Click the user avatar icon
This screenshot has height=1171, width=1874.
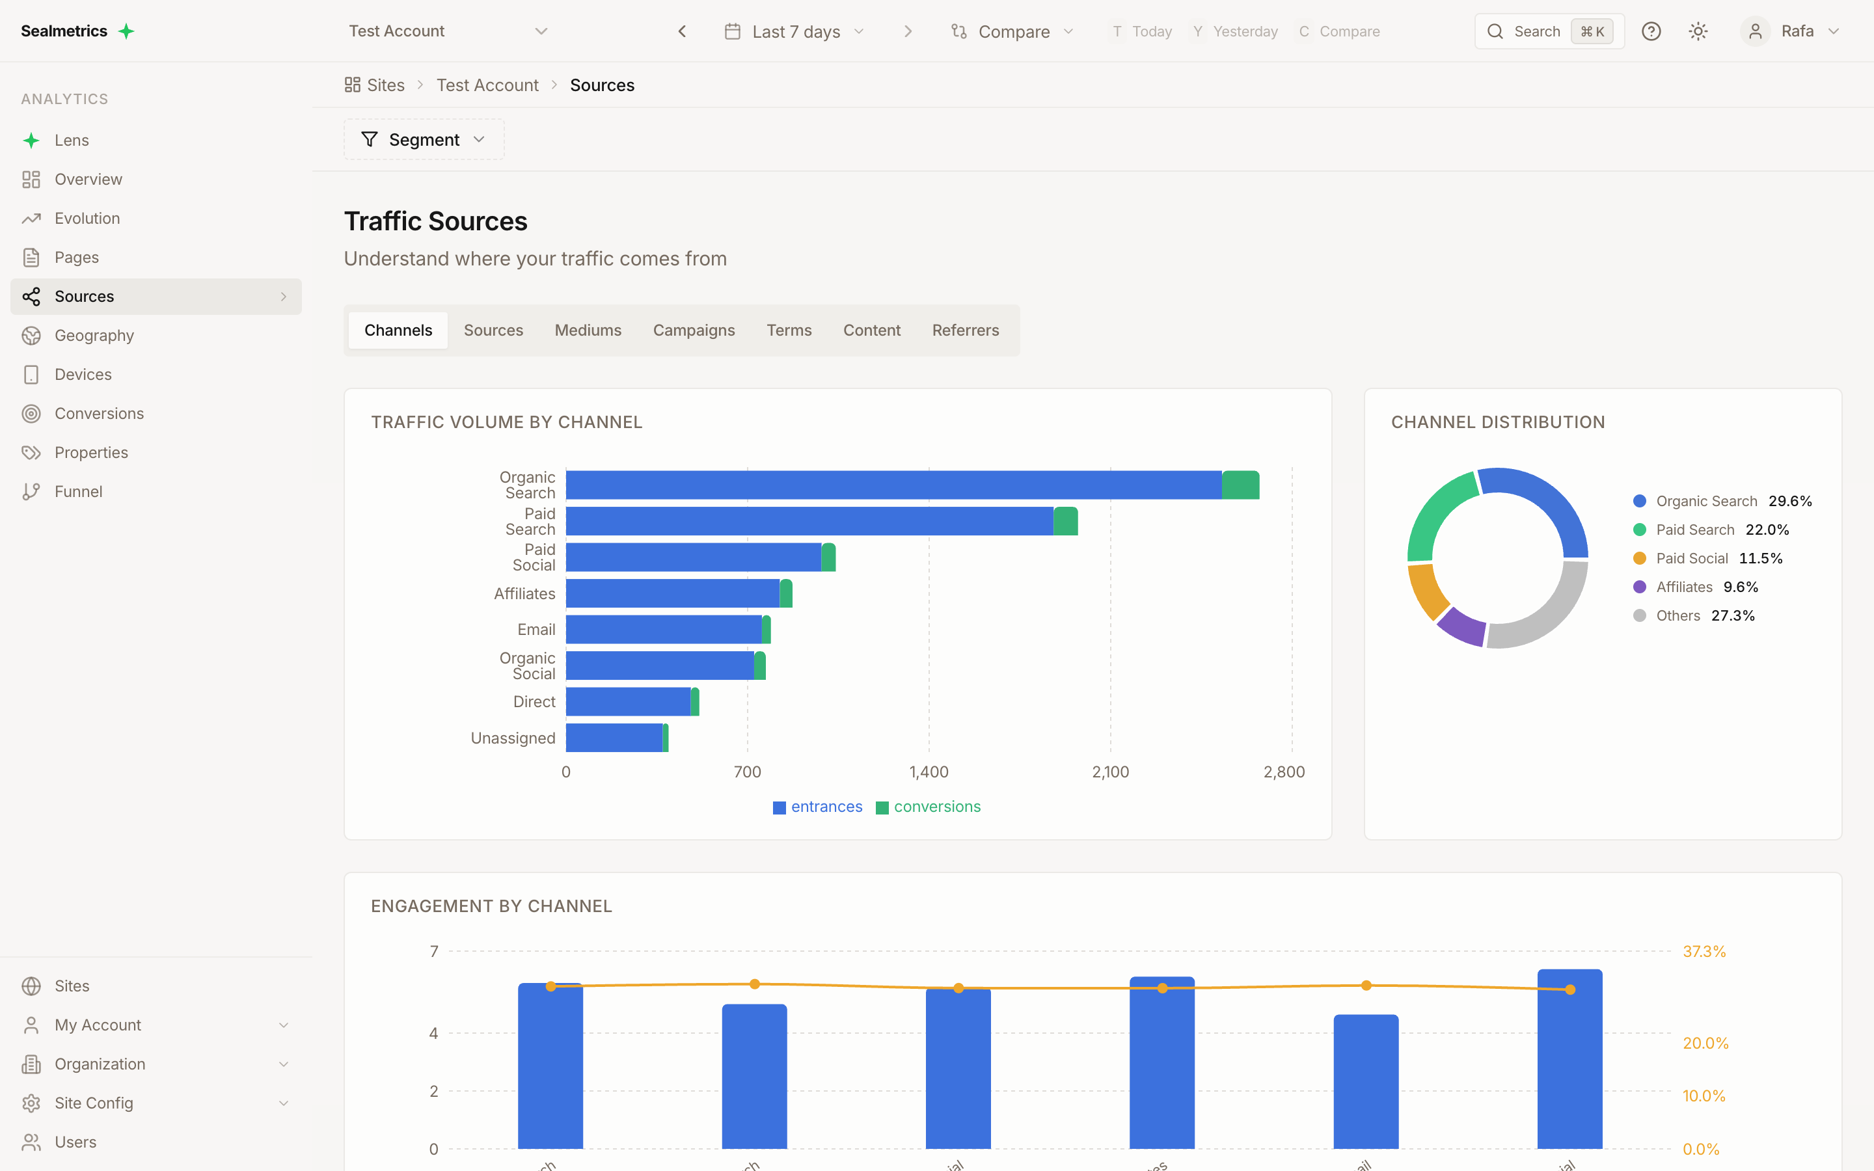point(1755,31)
